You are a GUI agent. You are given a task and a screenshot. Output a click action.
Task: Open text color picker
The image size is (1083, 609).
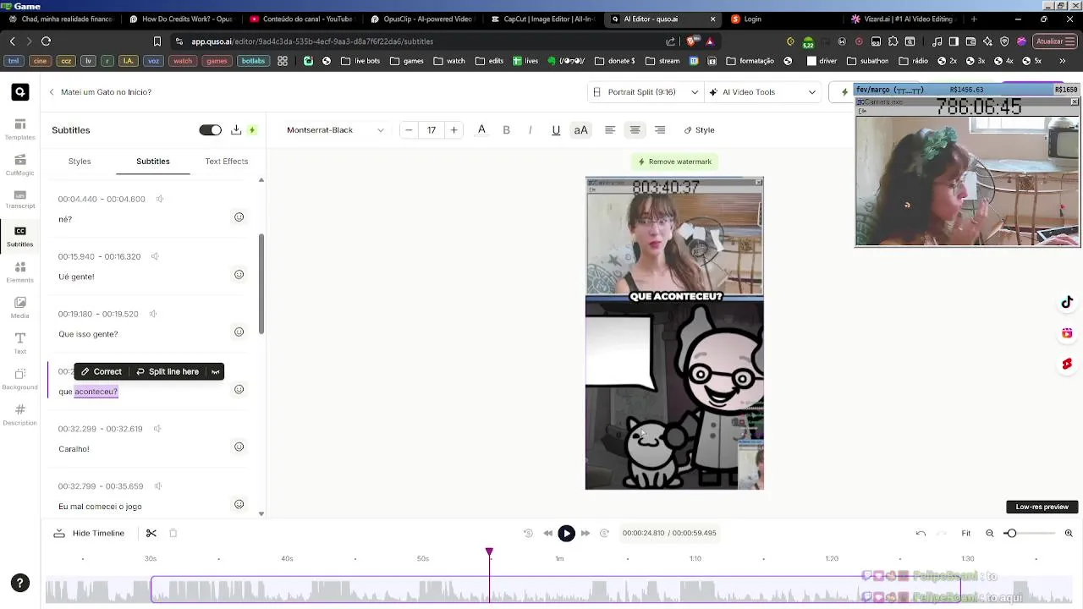[481, 129]
